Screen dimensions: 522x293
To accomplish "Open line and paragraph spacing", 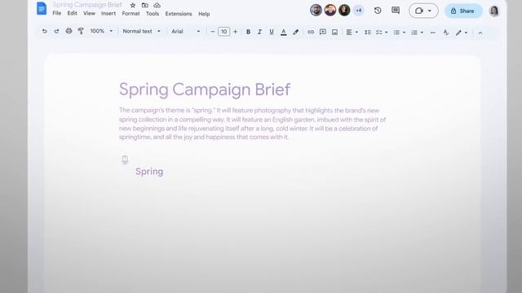I will point(368,33).
